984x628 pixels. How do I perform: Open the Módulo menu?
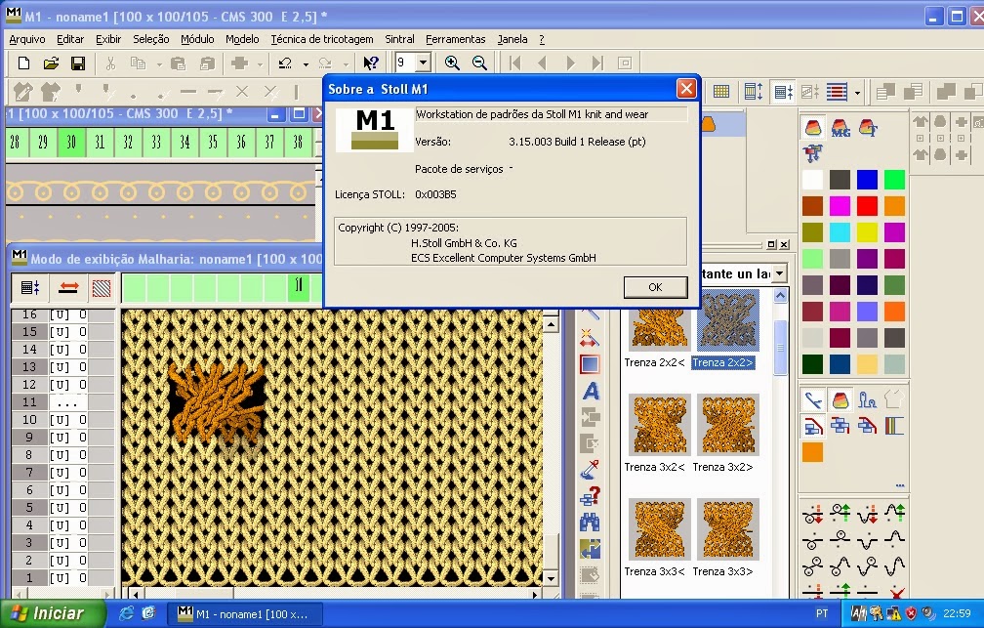click(x=197, y=39)
